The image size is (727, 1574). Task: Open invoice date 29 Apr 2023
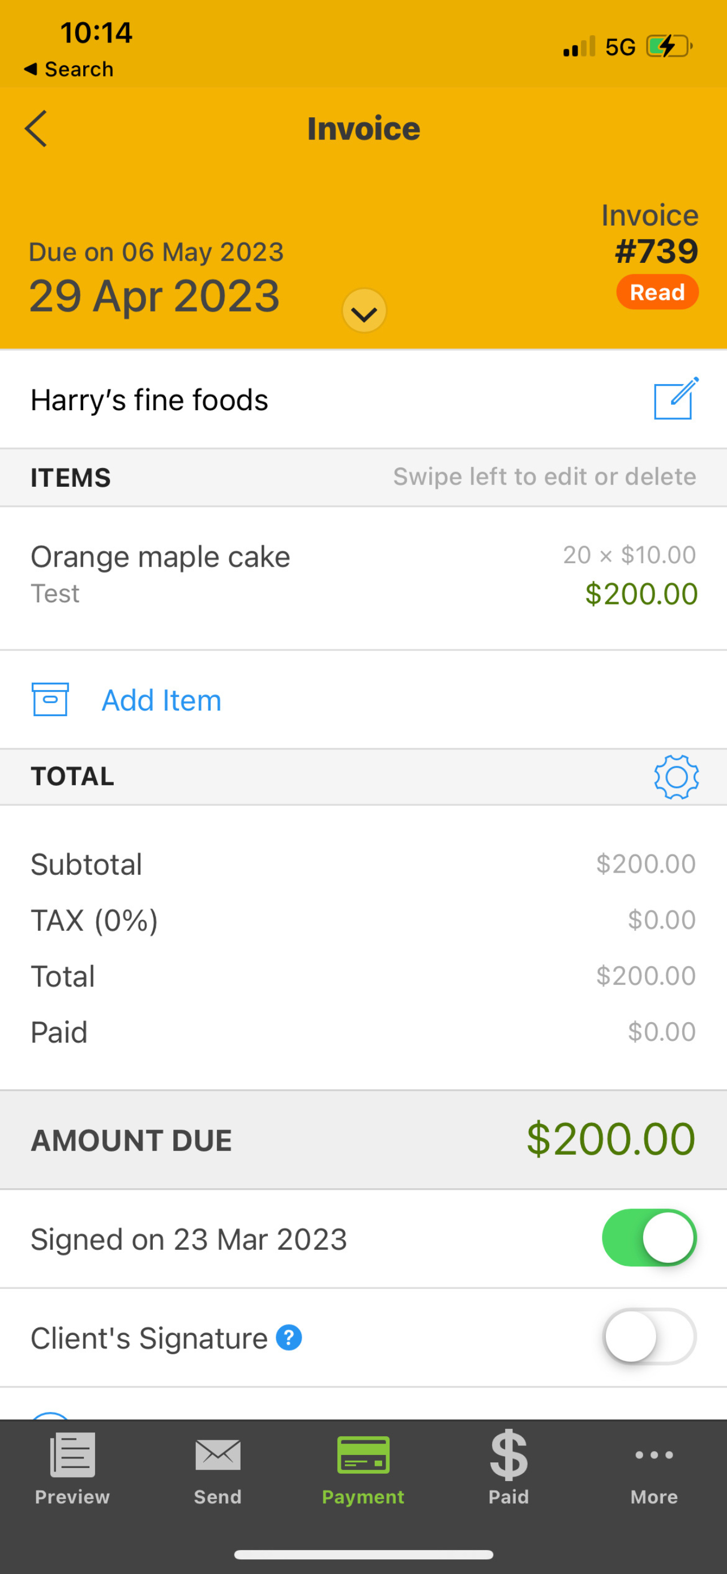155,296
